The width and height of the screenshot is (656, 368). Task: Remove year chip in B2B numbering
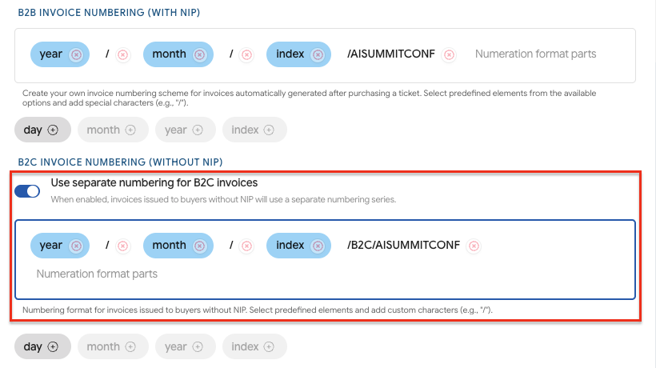point(76,54)
